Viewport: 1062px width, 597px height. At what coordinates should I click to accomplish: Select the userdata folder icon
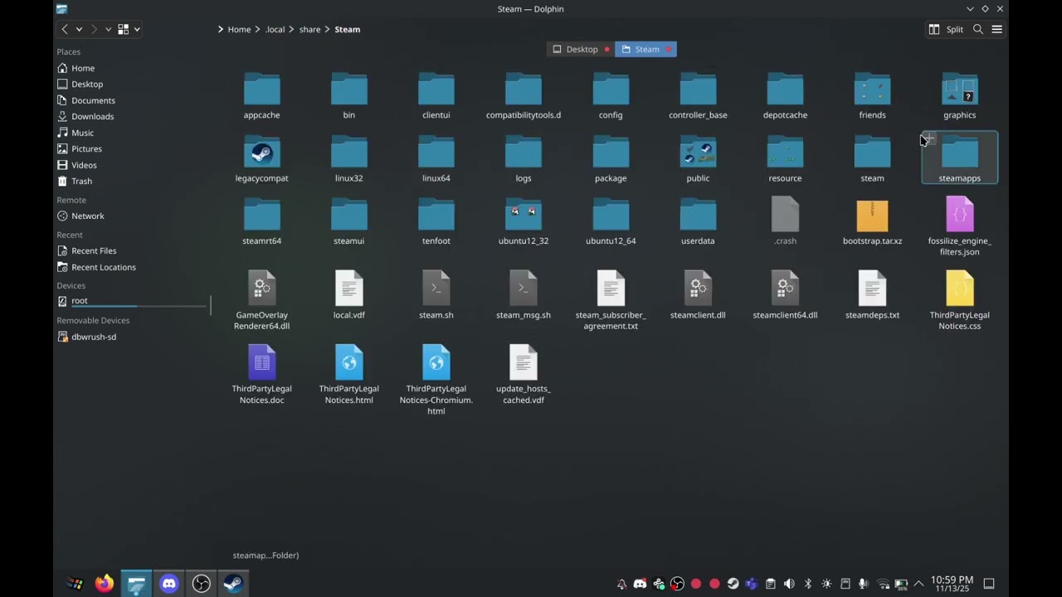click(698, 215)
